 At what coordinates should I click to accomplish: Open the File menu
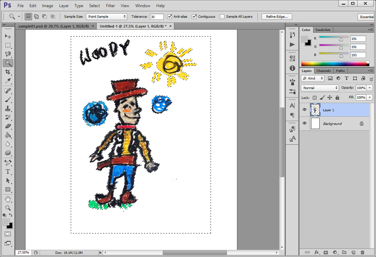click(21, 5)
